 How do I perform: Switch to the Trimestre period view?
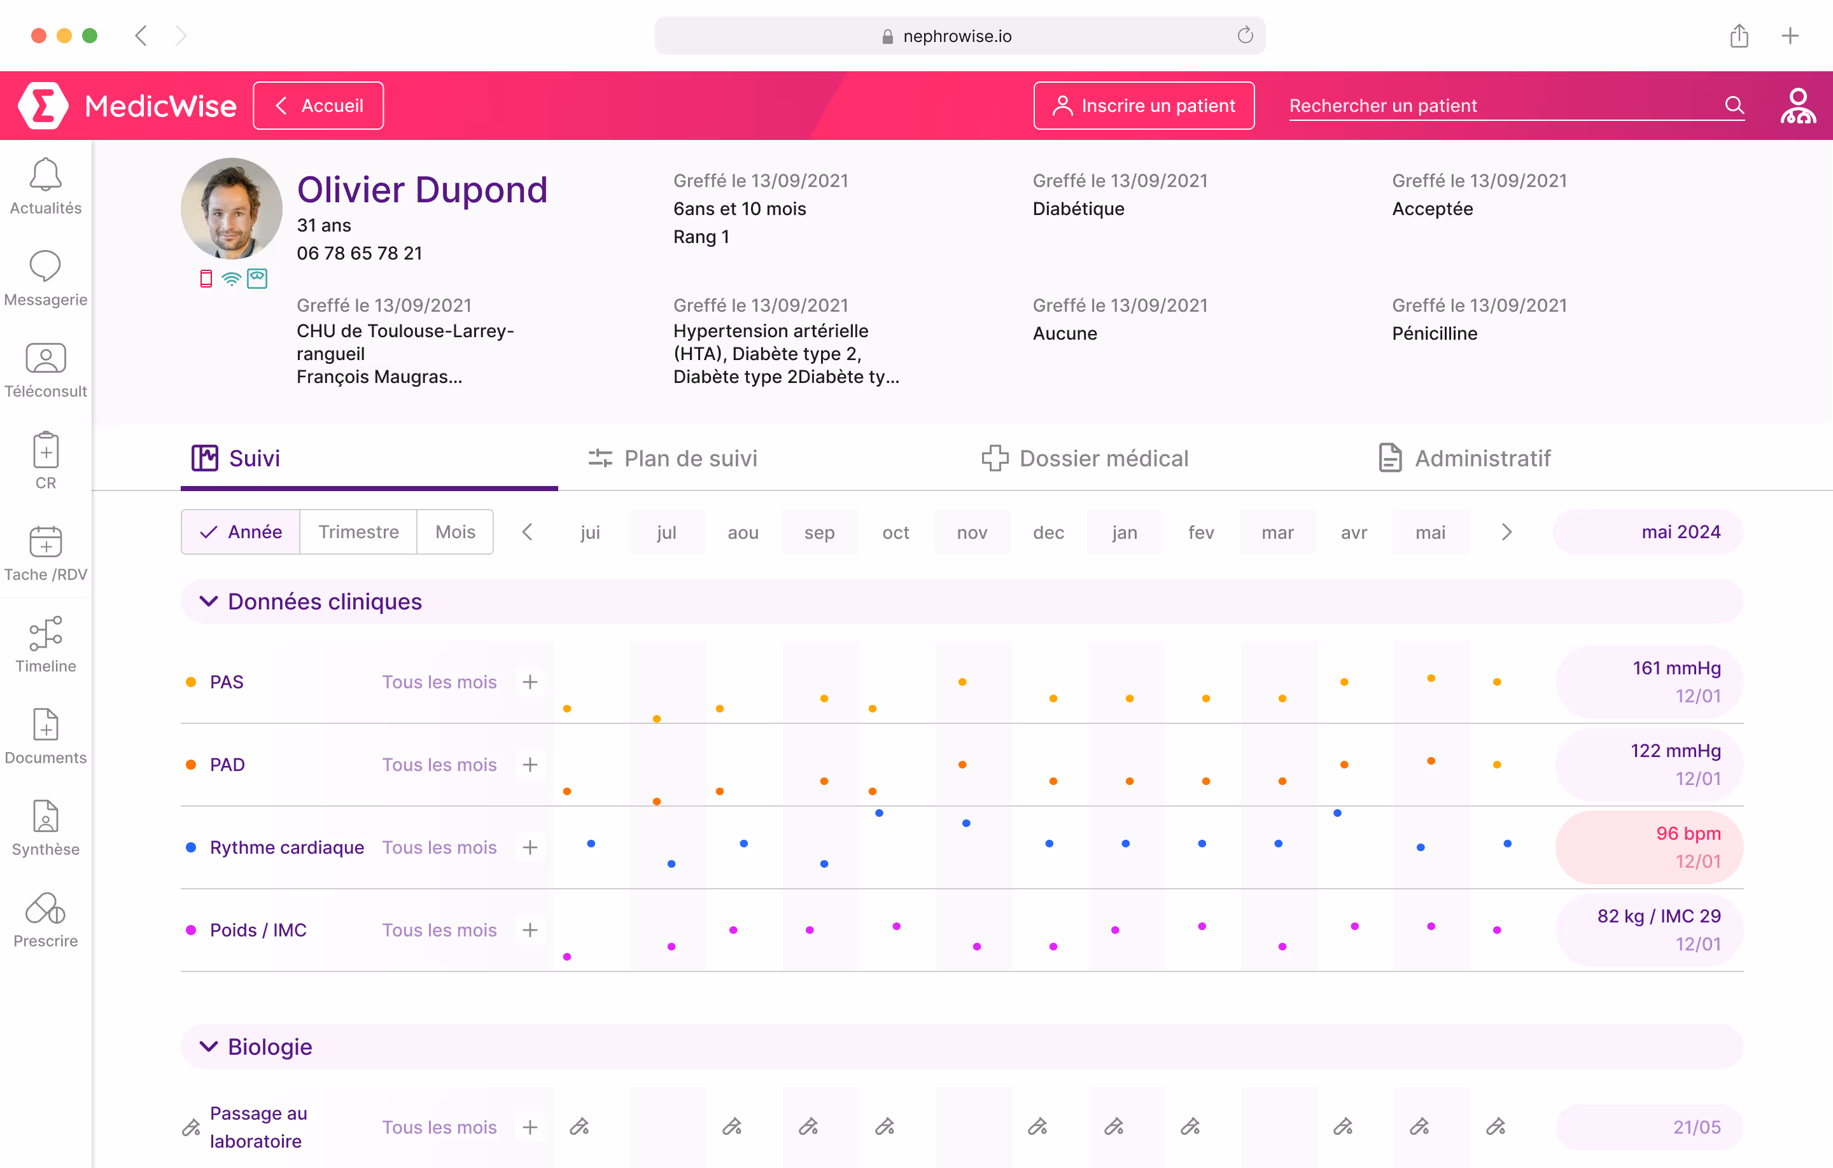point(358,532)
